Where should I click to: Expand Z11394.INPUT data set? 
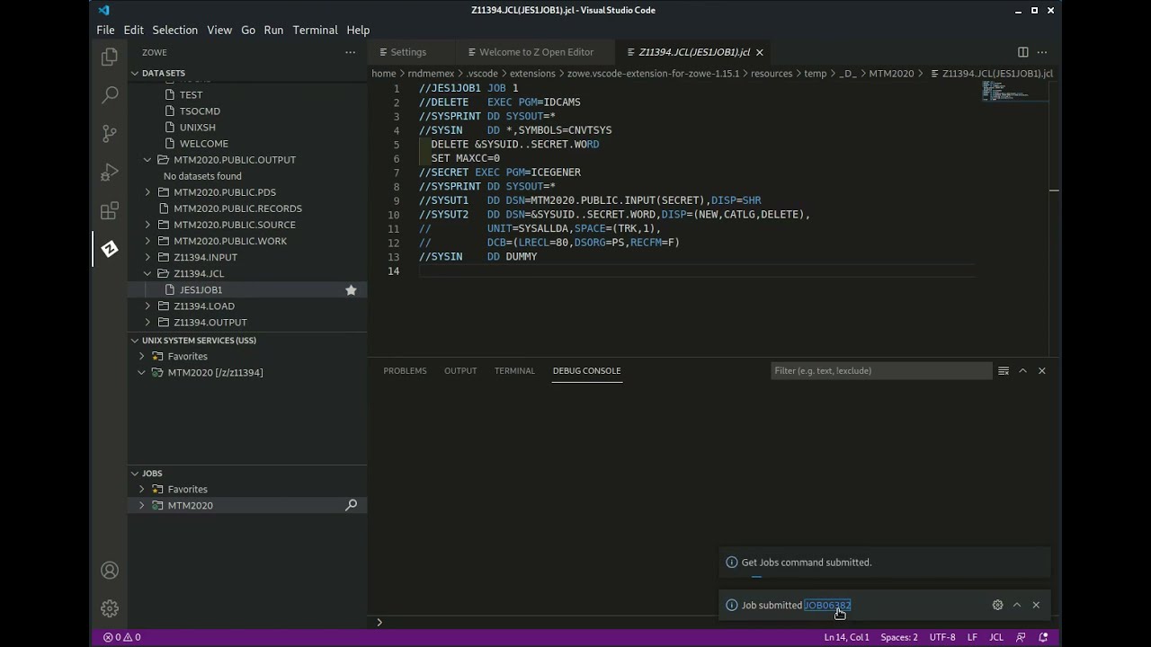coord(147,257)
